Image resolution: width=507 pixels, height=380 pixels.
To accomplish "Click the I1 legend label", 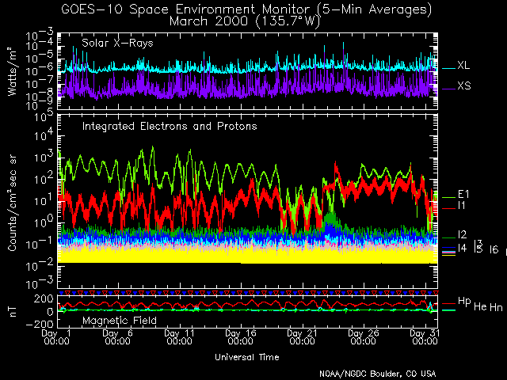I will 461,206.
